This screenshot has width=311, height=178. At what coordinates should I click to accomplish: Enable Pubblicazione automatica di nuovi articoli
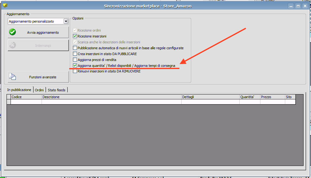click(x=75, y=48)
